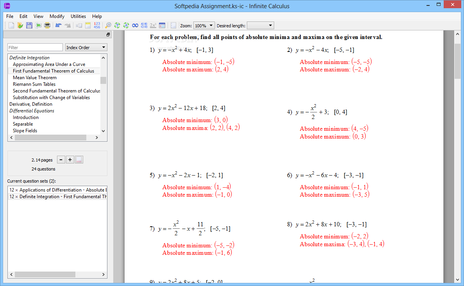The width and height of the screenshot is (464, 286).
Task: Open the Utilities menu
Action: tap(78, 16)
